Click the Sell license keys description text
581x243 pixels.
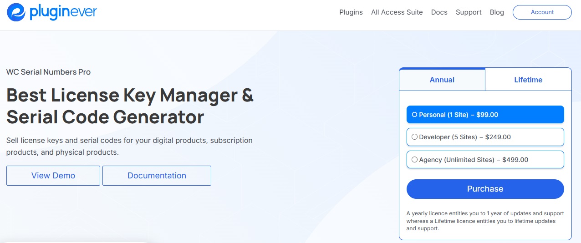coord(129,146)
